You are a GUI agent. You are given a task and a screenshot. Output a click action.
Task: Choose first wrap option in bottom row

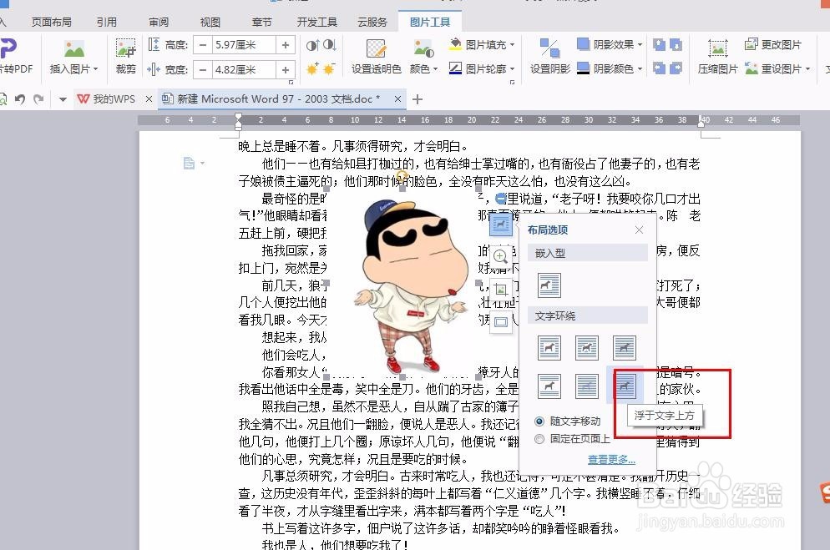tap(549, 386)
